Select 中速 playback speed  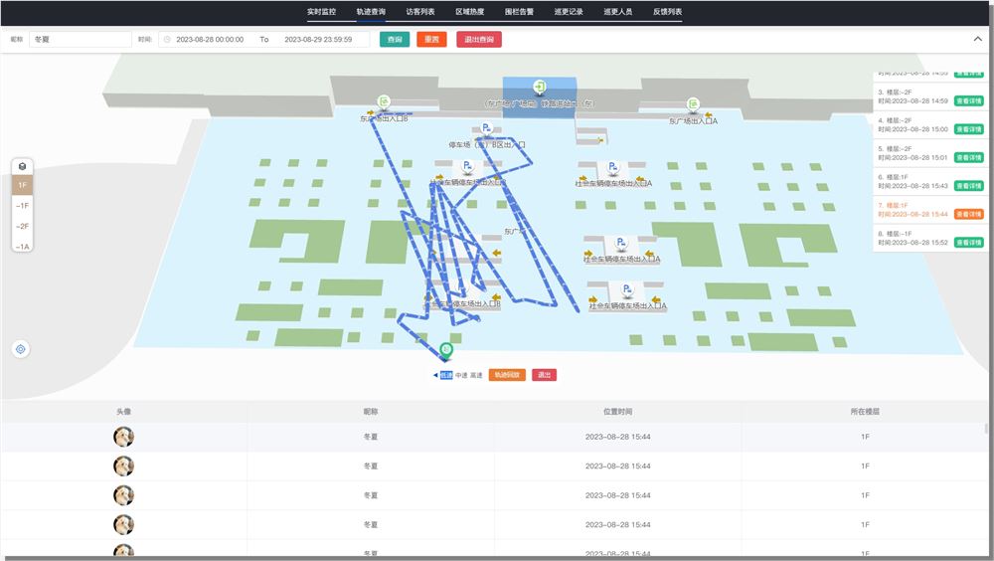pos(461,375)
